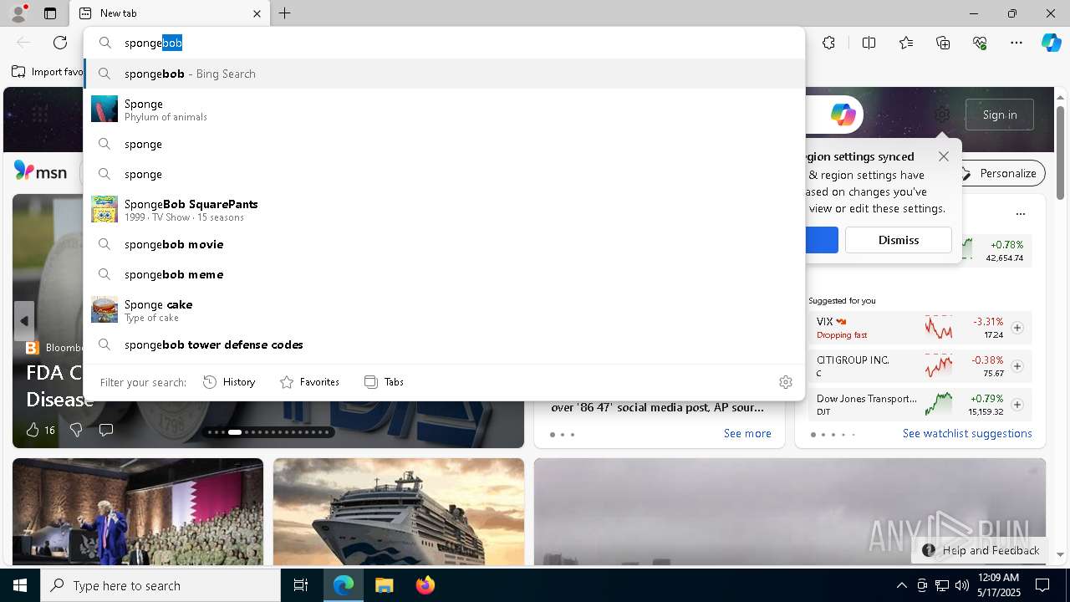Open the 86 47 social media post headline

pos(657,407)
